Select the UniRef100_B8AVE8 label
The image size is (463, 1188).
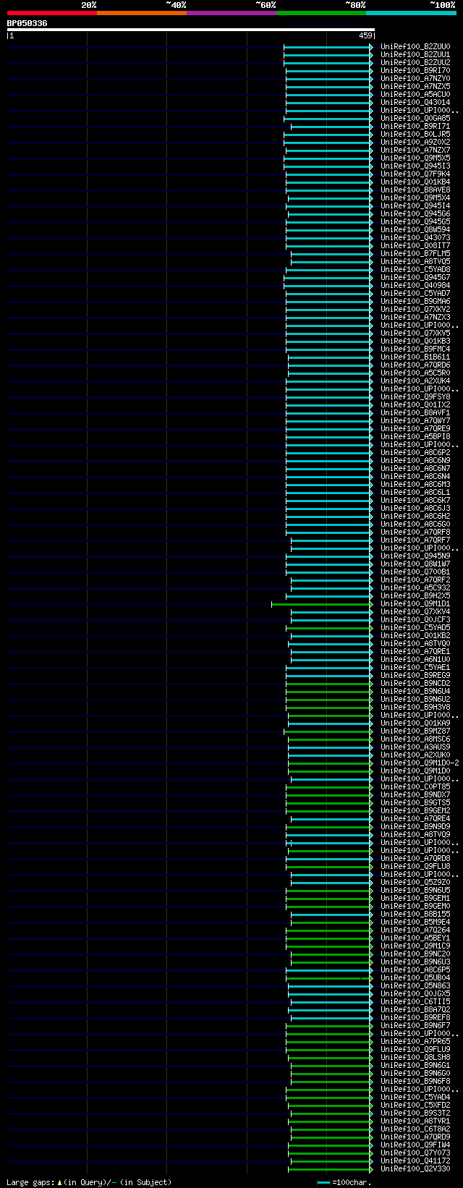pyautogui.click(x=415, y=190)
